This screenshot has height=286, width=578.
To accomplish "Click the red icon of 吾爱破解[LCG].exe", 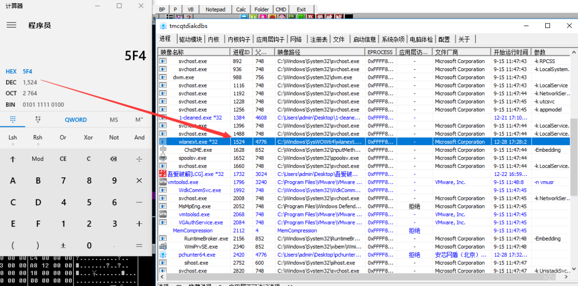I will tap(163, 174).
